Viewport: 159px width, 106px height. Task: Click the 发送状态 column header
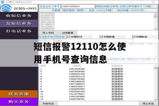click(x=117, y=66)
